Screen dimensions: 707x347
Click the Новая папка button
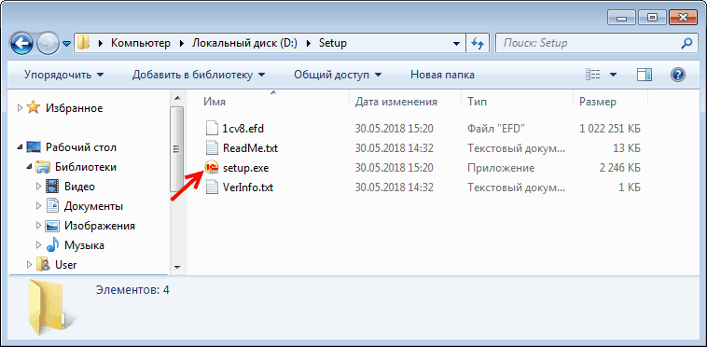(x=442, y=75)
